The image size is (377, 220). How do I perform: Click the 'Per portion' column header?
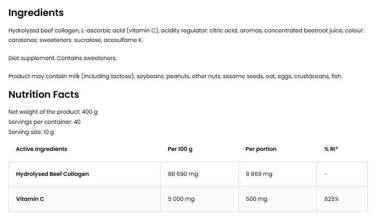pyautogui.click(x=261, y=149)
